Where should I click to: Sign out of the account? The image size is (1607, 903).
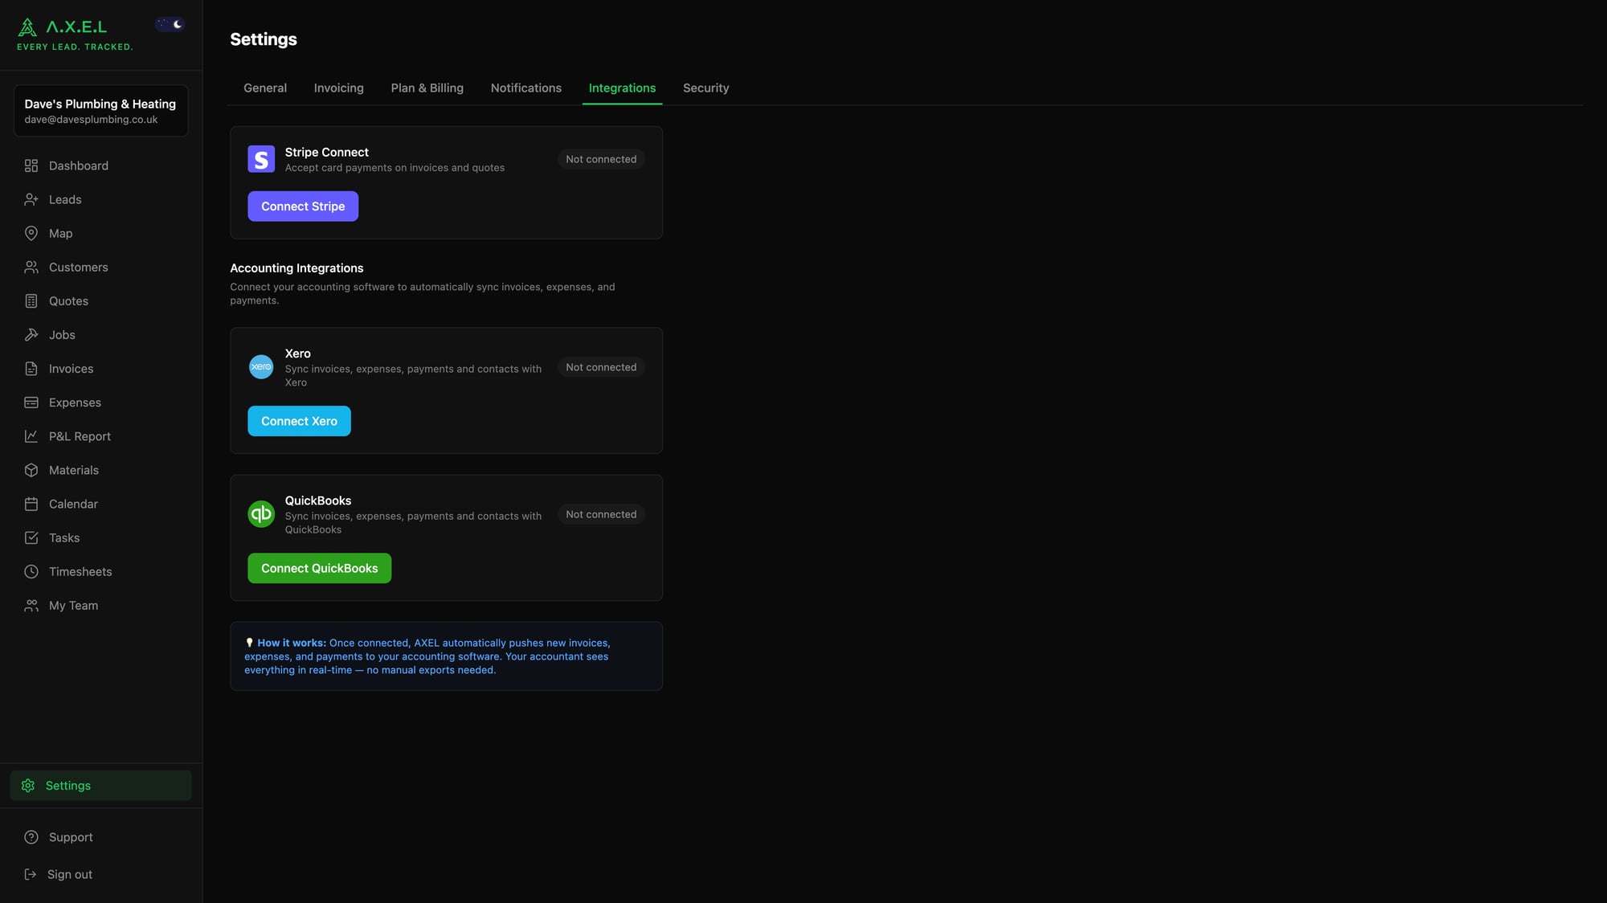pos(69,874)
